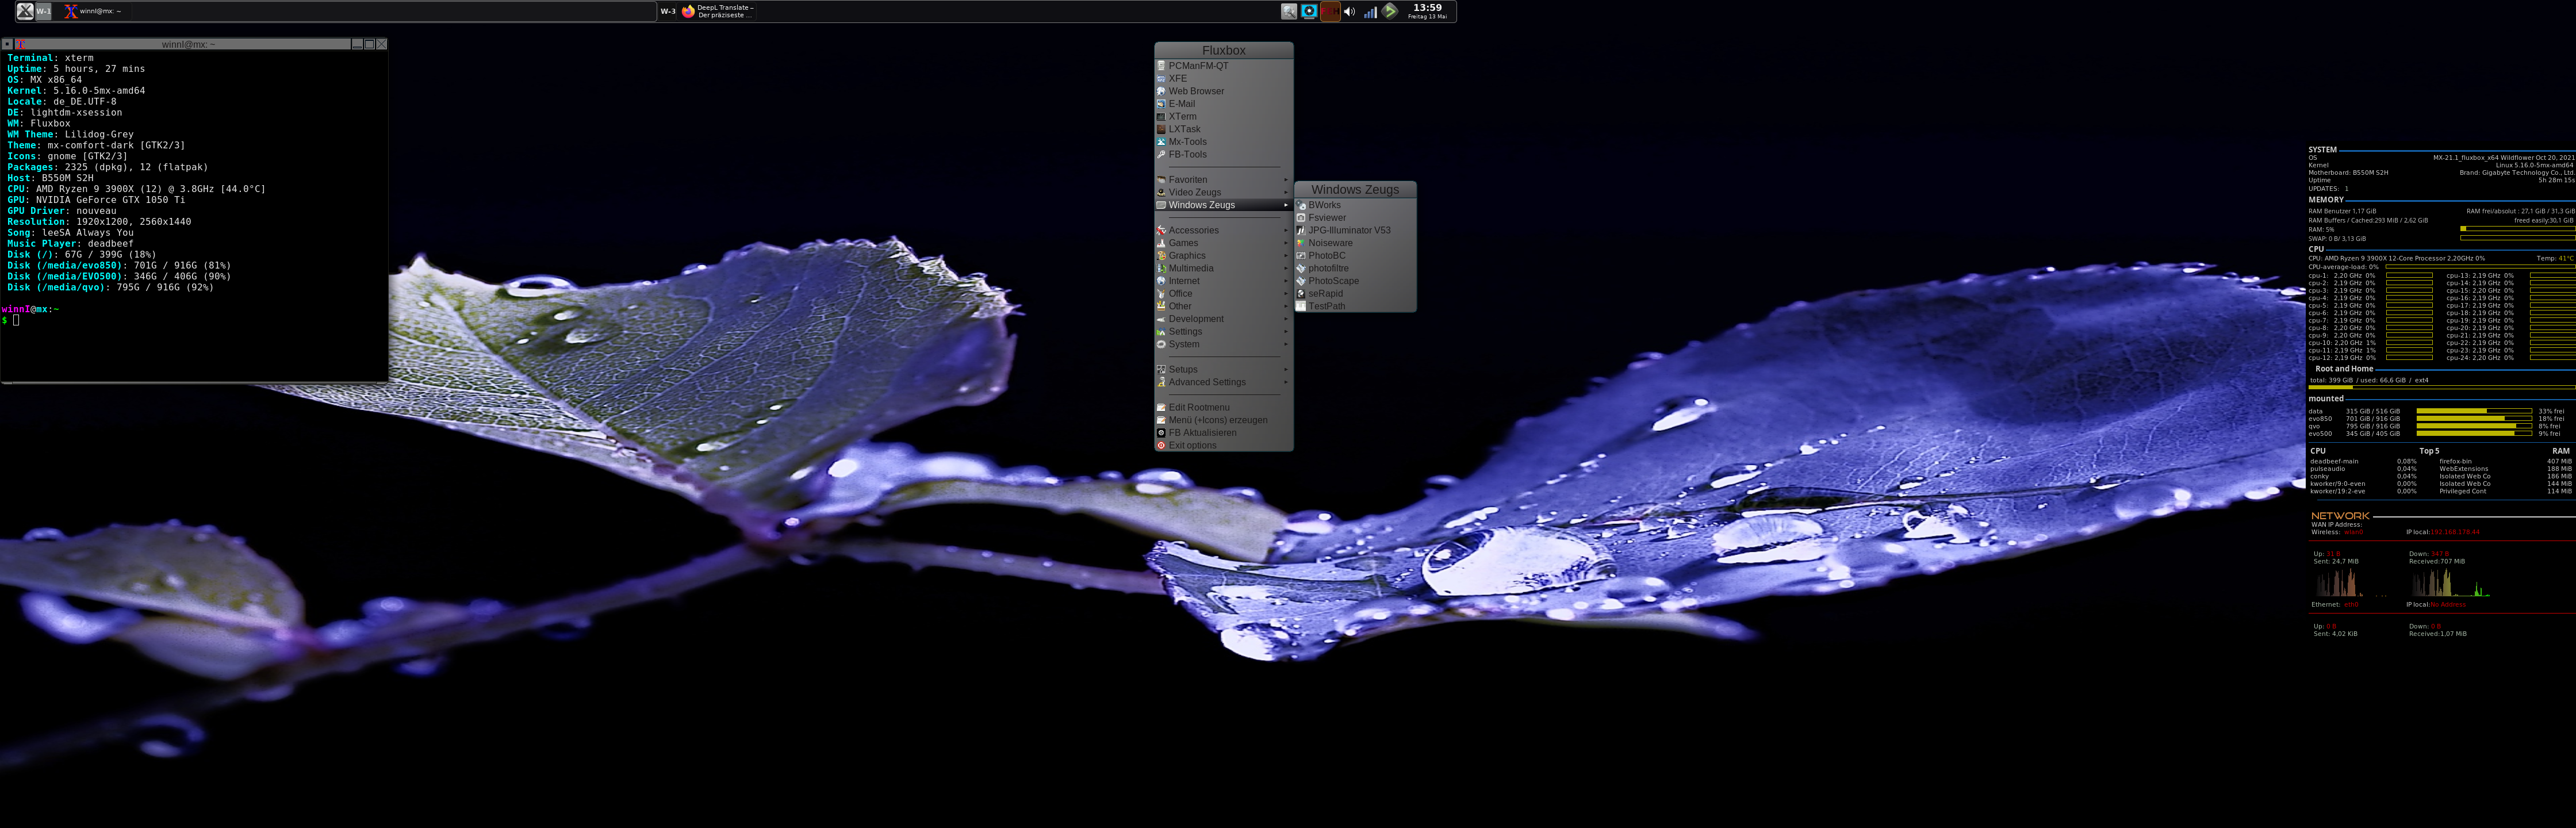Click the xterm icon in the taskbar

[70, 11]
